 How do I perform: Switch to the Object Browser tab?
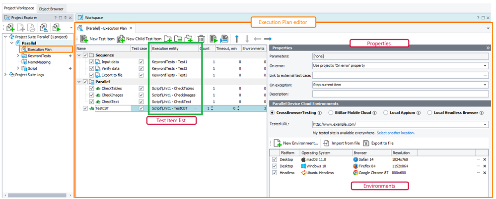[51, 8]
